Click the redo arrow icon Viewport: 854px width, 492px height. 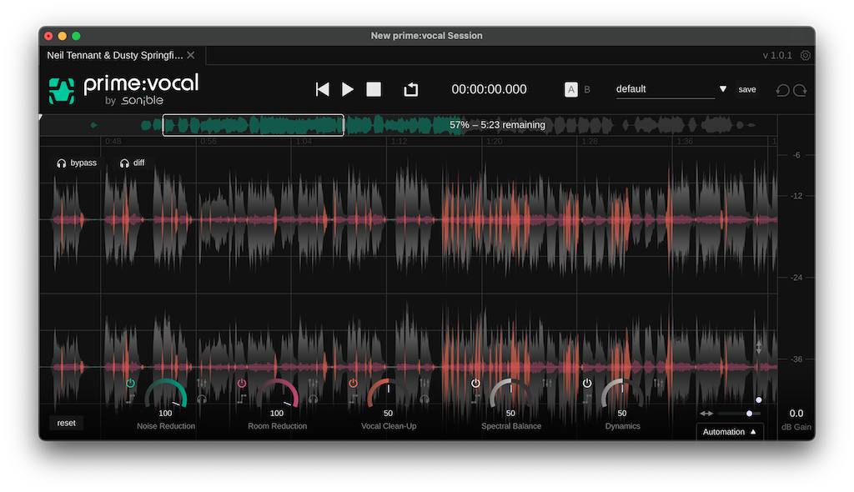pos(800,90)
